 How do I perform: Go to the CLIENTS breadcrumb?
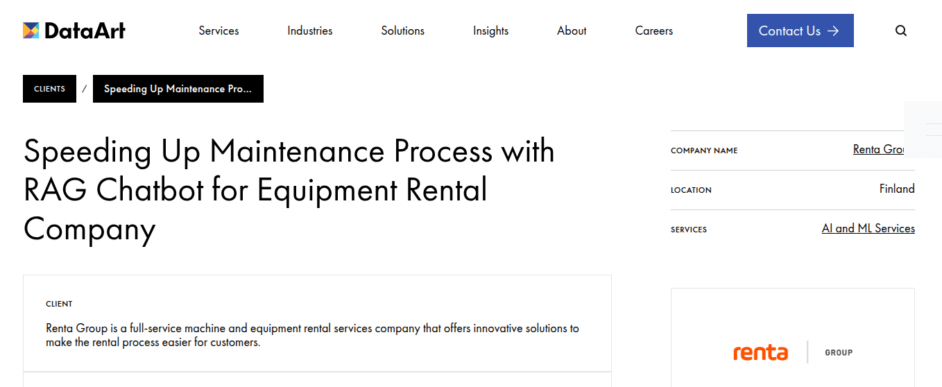point(49,89)
